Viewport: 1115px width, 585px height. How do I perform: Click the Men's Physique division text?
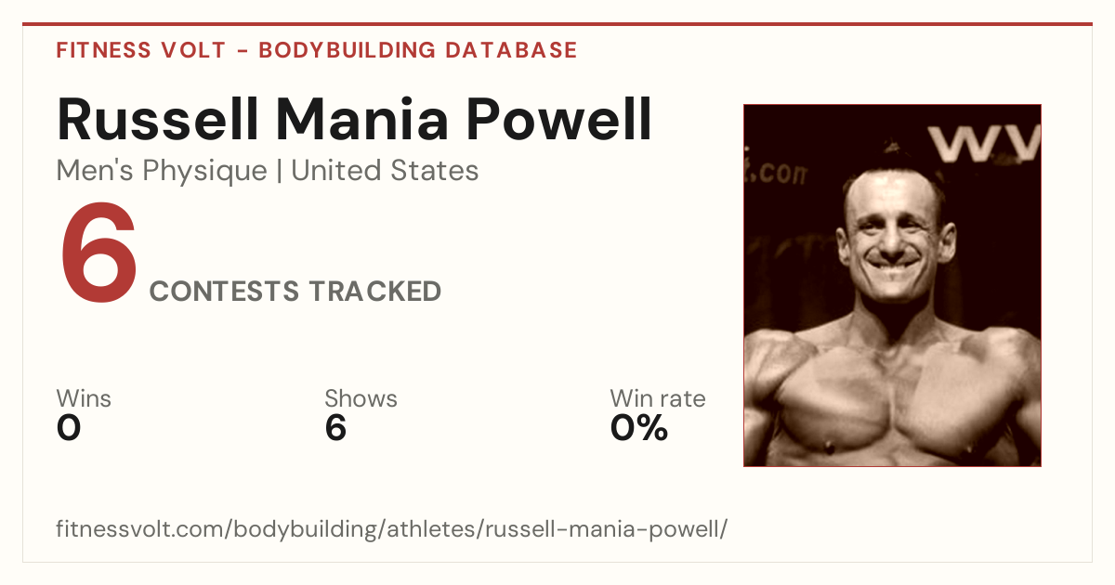(162, 171)
